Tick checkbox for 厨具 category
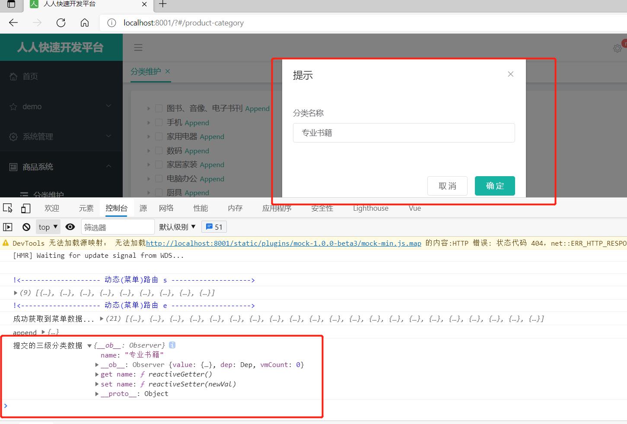Viewport: 627px width, 424px height. [x=159, y=193]
